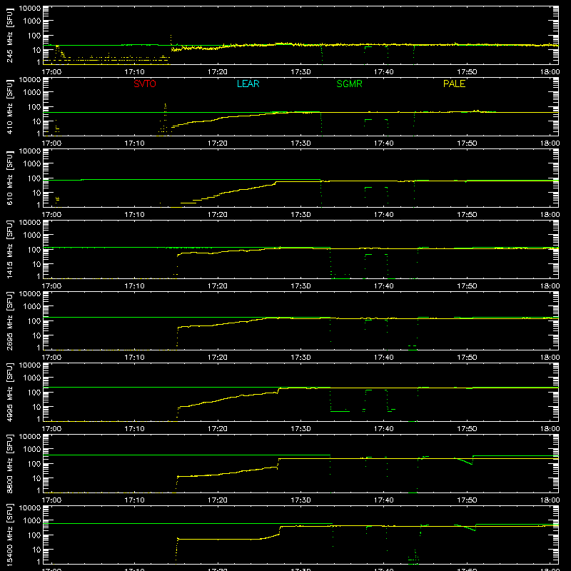The image size is (571, 571).
Task: Click the 10000 tick label on 15400 MHz axis
Action: (x=30, y=508)
